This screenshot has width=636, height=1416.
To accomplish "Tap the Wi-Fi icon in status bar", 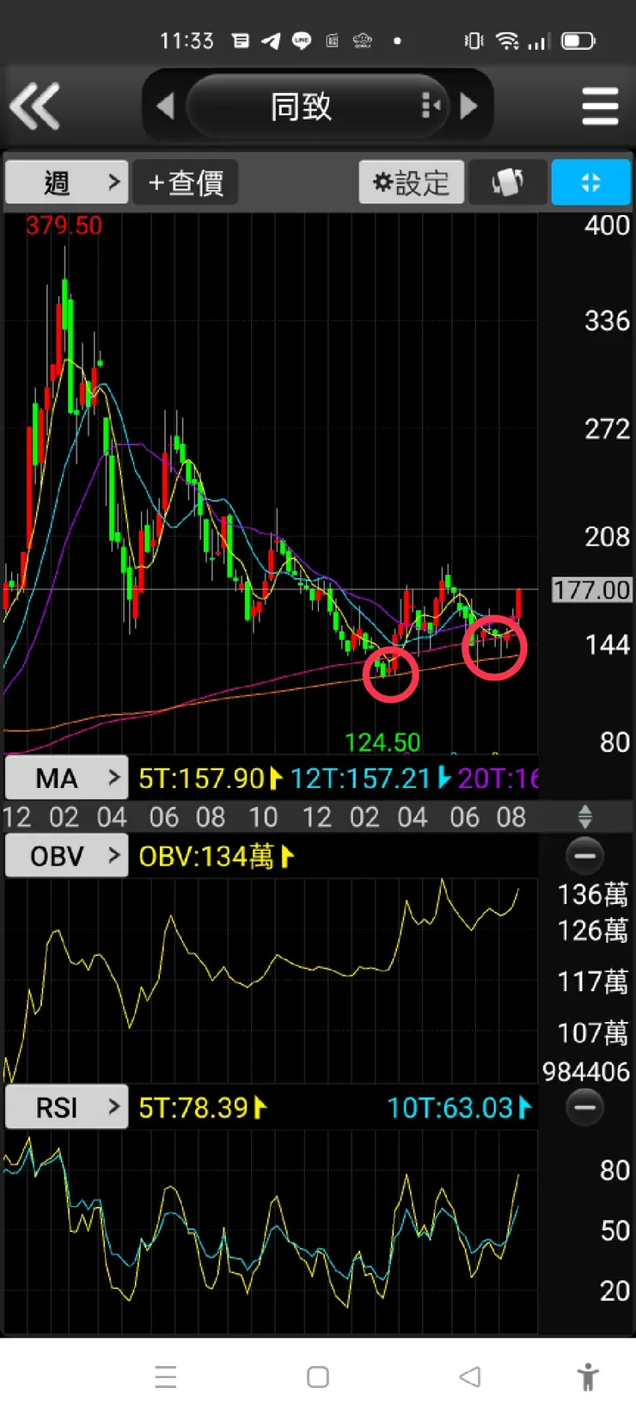I will click(508, 40).
